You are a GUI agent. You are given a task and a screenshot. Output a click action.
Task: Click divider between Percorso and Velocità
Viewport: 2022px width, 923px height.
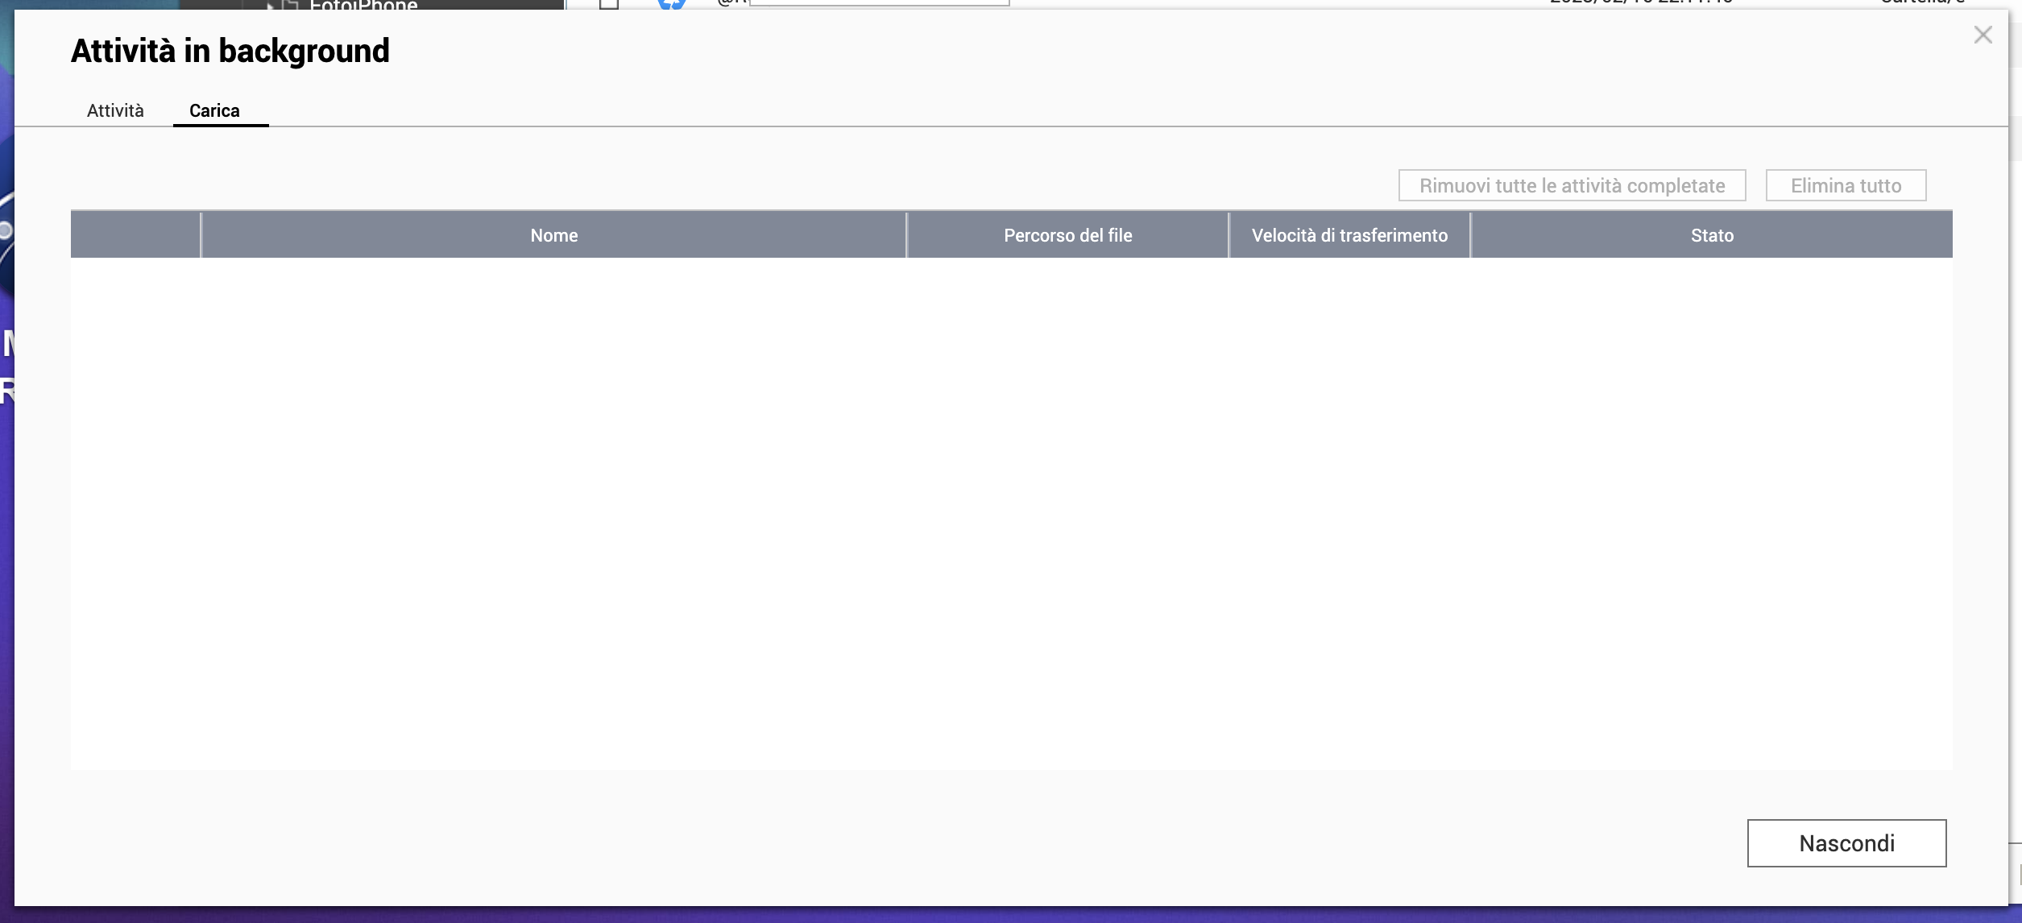[x=1229, y=235]
